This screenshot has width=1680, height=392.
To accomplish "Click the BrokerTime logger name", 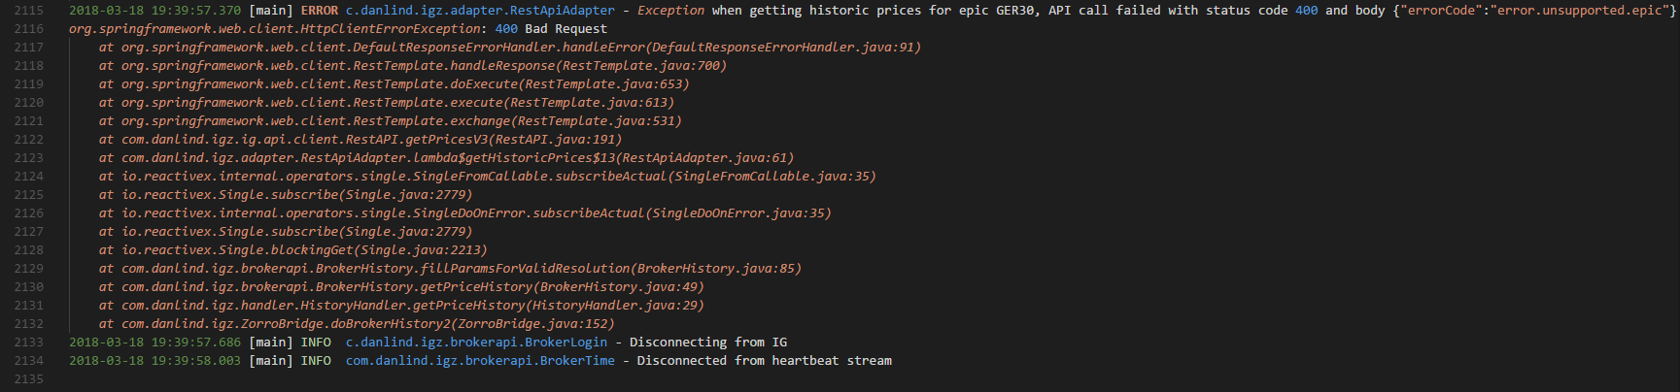I will point(480,360).
